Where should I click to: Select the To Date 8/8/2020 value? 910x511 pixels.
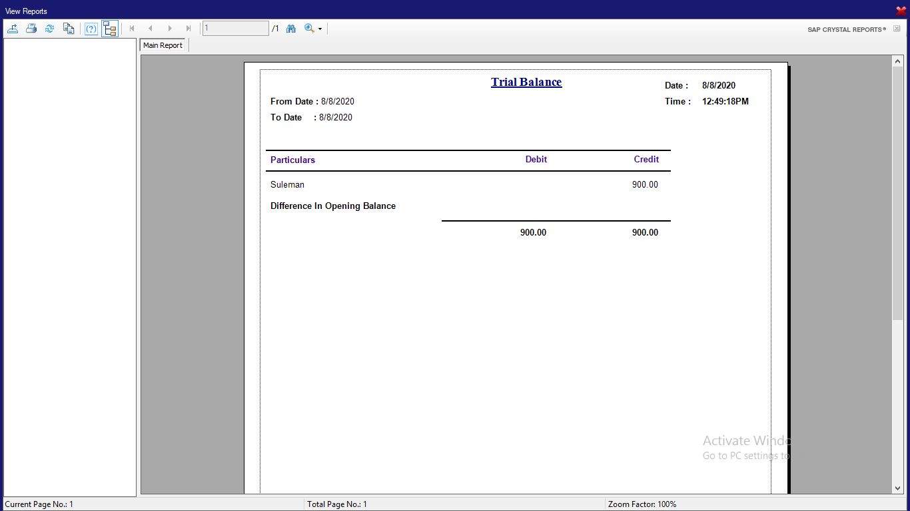tap(336, 118)
